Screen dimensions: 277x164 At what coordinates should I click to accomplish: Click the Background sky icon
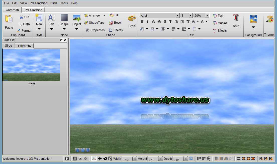[x=253, y=19]
